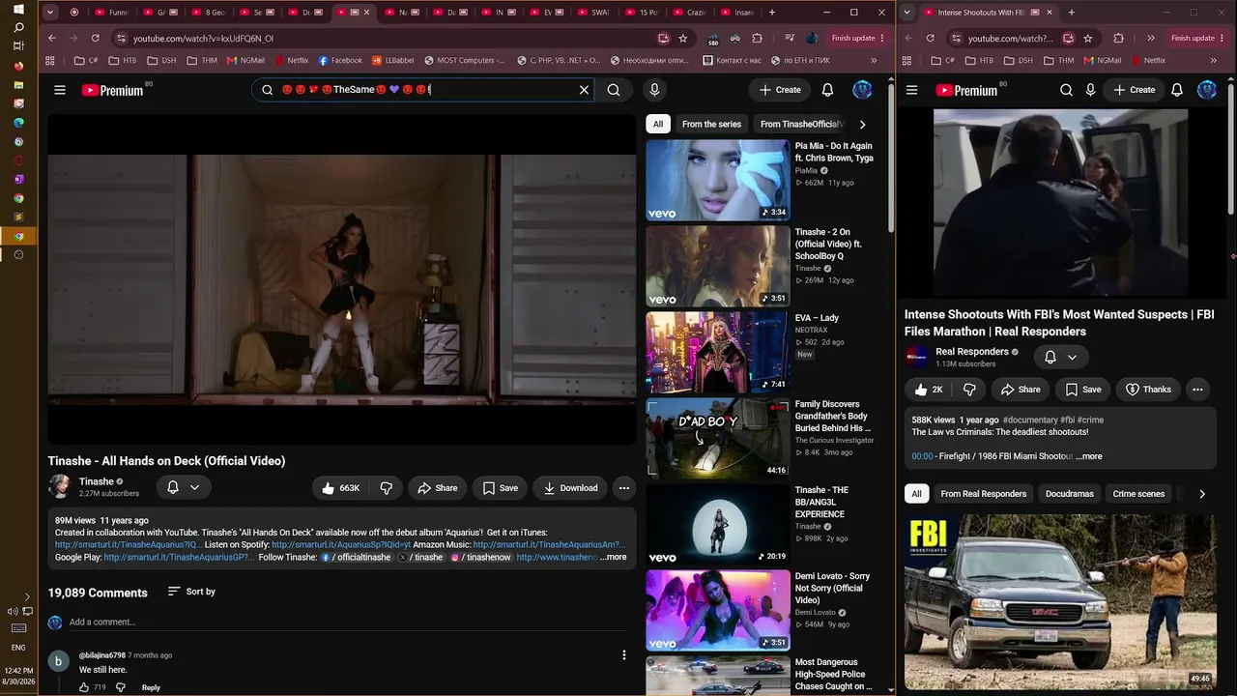Open the account avatar menu in left window

click(x=862, y=90)
